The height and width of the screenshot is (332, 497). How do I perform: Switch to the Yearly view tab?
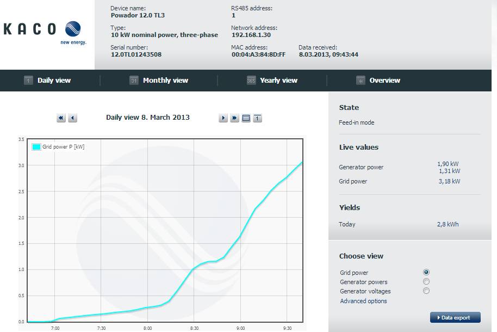[x=278, y=81]
